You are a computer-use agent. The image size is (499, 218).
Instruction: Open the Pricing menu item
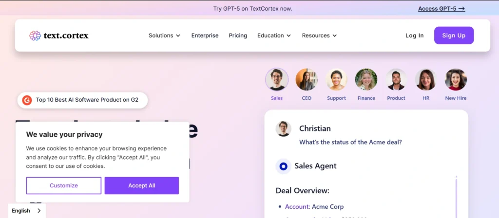238,36
